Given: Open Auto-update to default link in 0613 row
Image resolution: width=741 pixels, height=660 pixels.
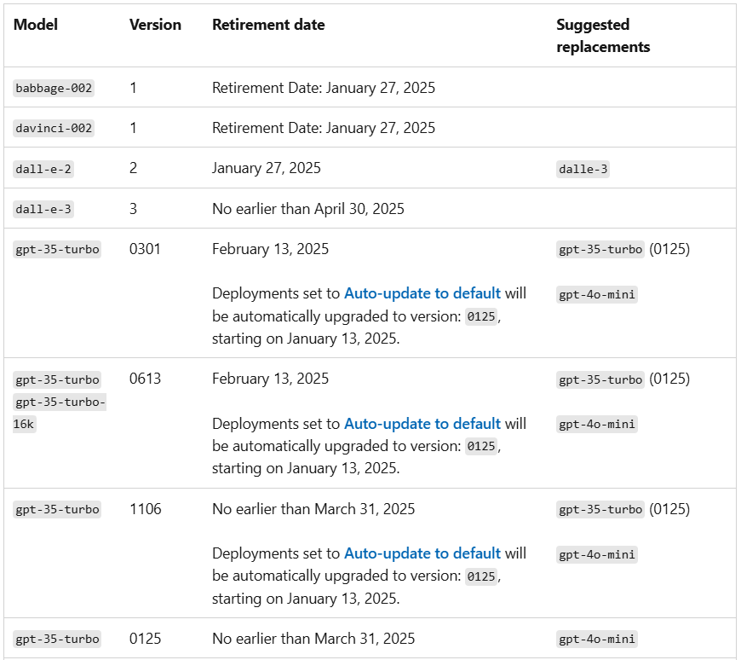Looking at the screenshot, I should pyautogui.click(x=422, y=424).
